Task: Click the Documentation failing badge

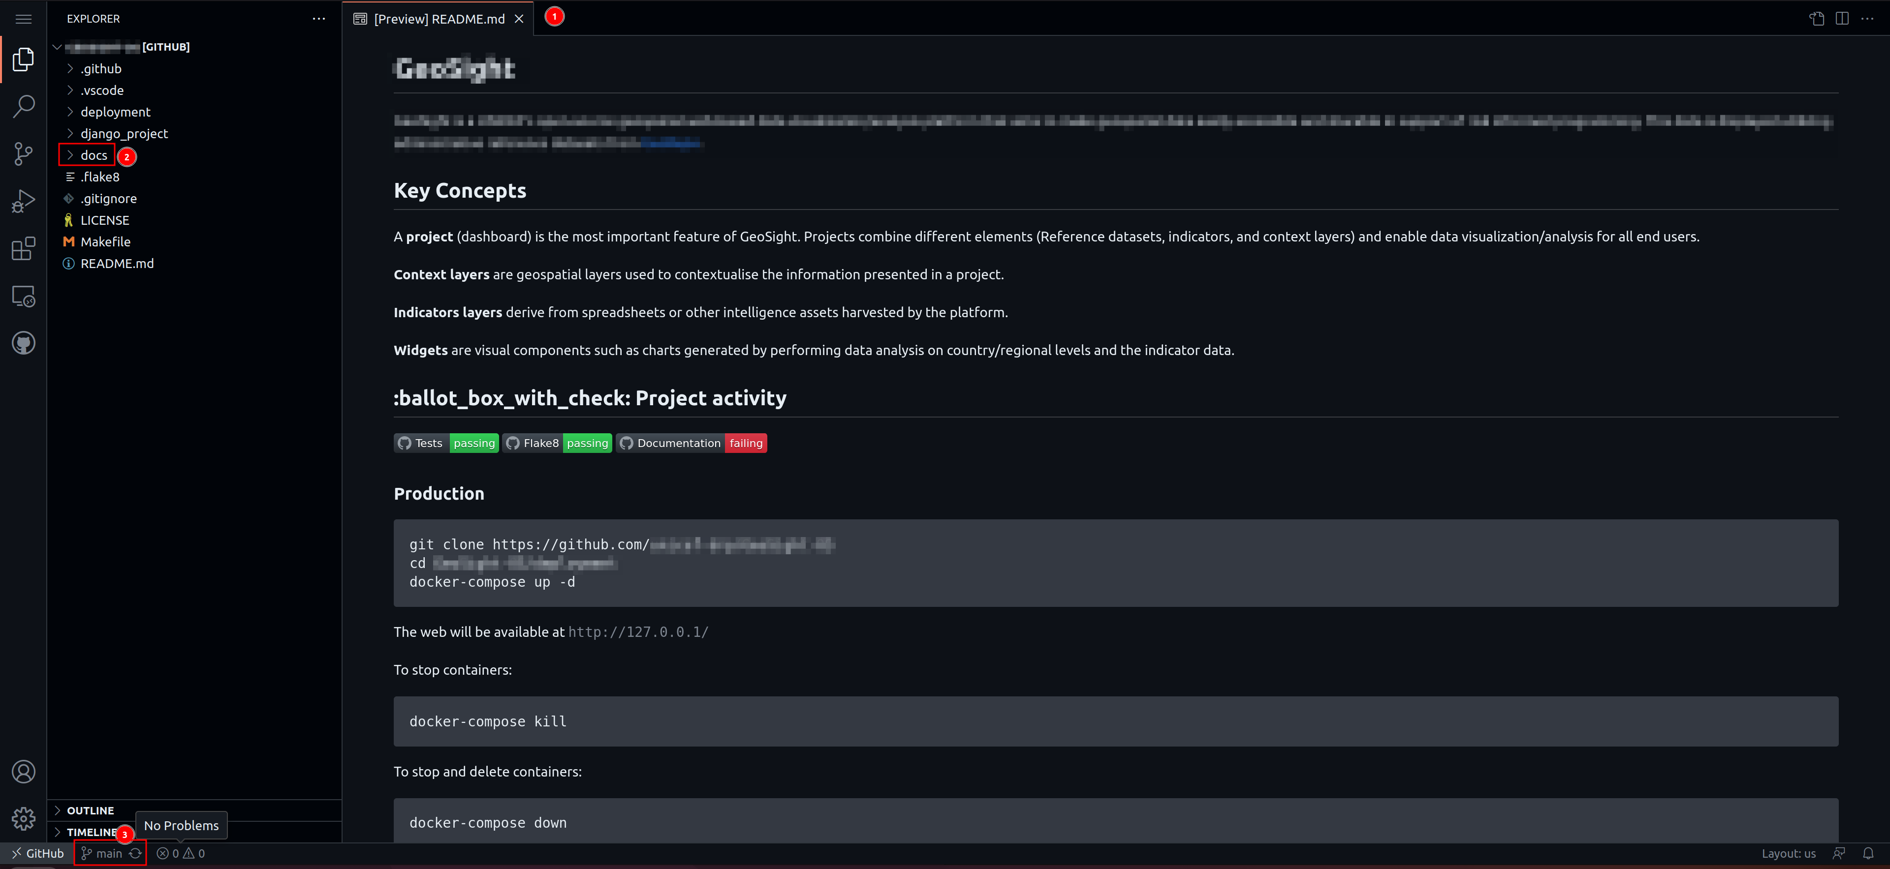Action: (691, 443)
